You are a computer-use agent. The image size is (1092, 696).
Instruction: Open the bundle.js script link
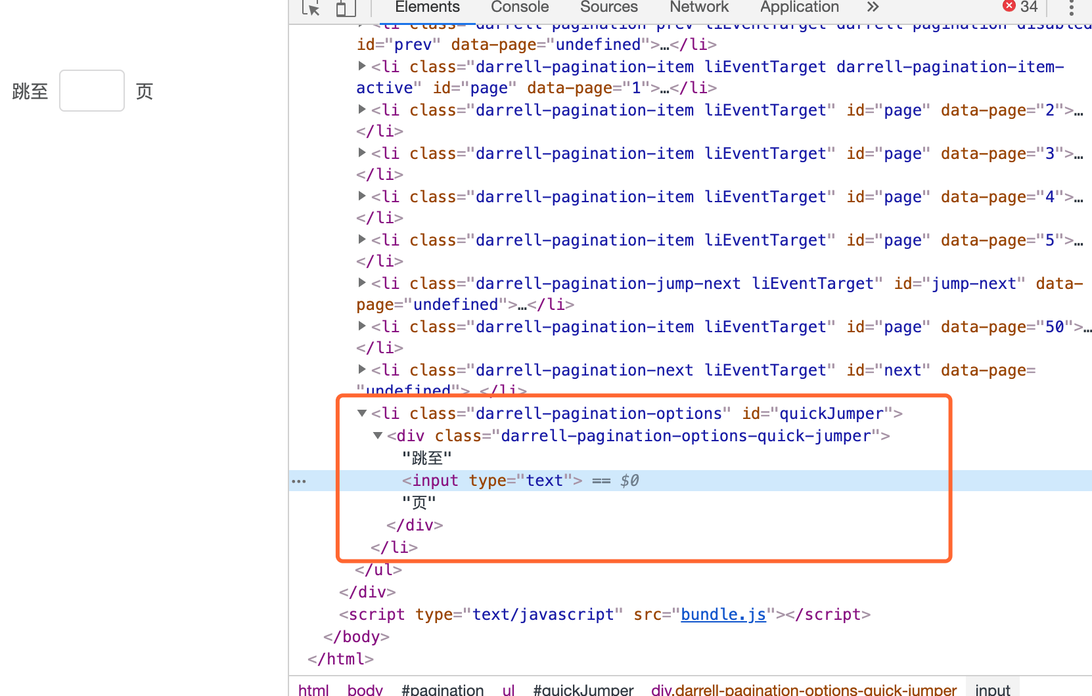[x=723, y=615]
